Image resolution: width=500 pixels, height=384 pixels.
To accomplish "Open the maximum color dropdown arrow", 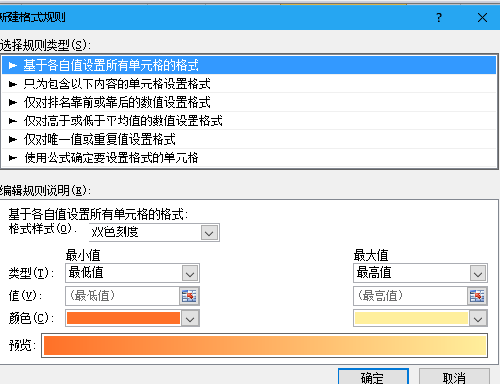I will [x=478, y=318].
